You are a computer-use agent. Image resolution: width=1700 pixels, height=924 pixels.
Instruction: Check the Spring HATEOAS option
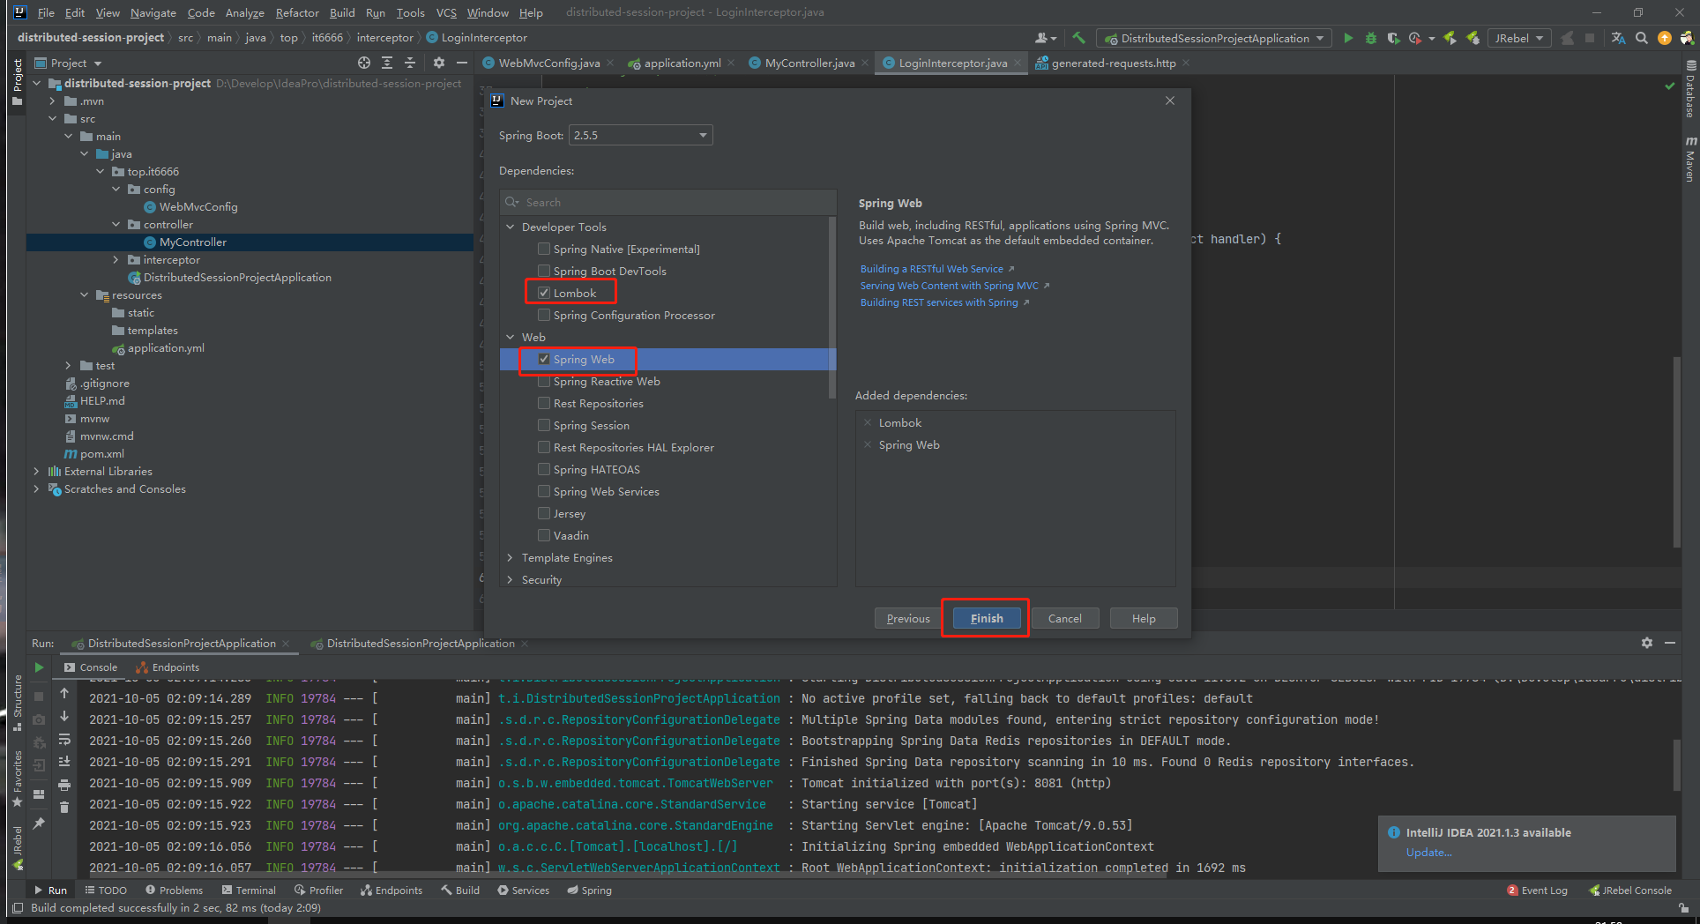pyautogui.click(x=544, y=469)
